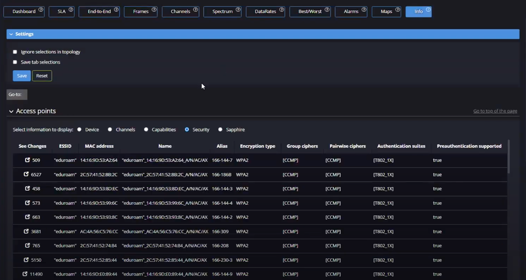The height and width of the screenshot is (280, 526).
Task: Open See Changes icon for row 3681
Action: 26,231
